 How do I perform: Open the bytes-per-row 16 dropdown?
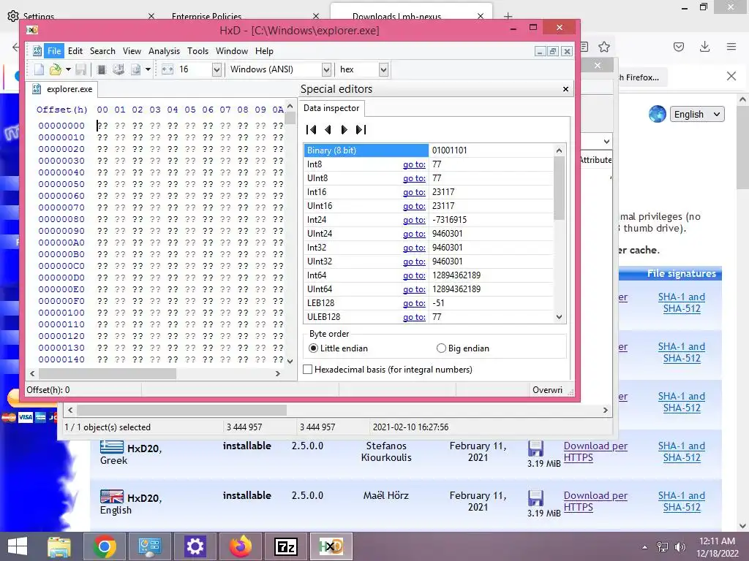click(217, 69)
